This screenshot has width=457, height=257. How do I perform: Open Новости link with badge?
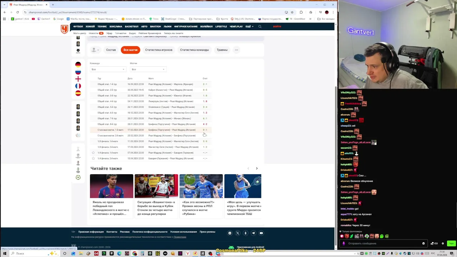point(96,33)
